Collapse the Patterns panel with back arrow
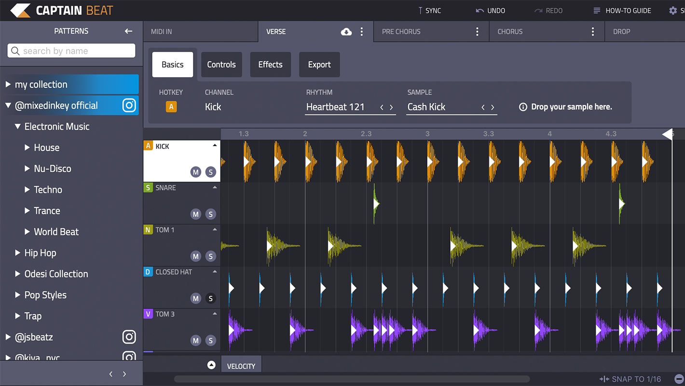Image resolution: width=685 pixels, height=386 pixels. (x=128, y=31)
